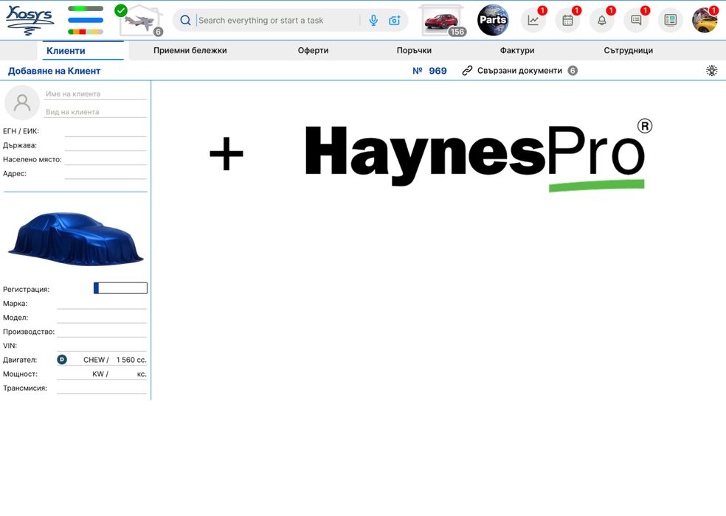
Task: Click the engine code CHEW value
Action: (x=94, y=360)
